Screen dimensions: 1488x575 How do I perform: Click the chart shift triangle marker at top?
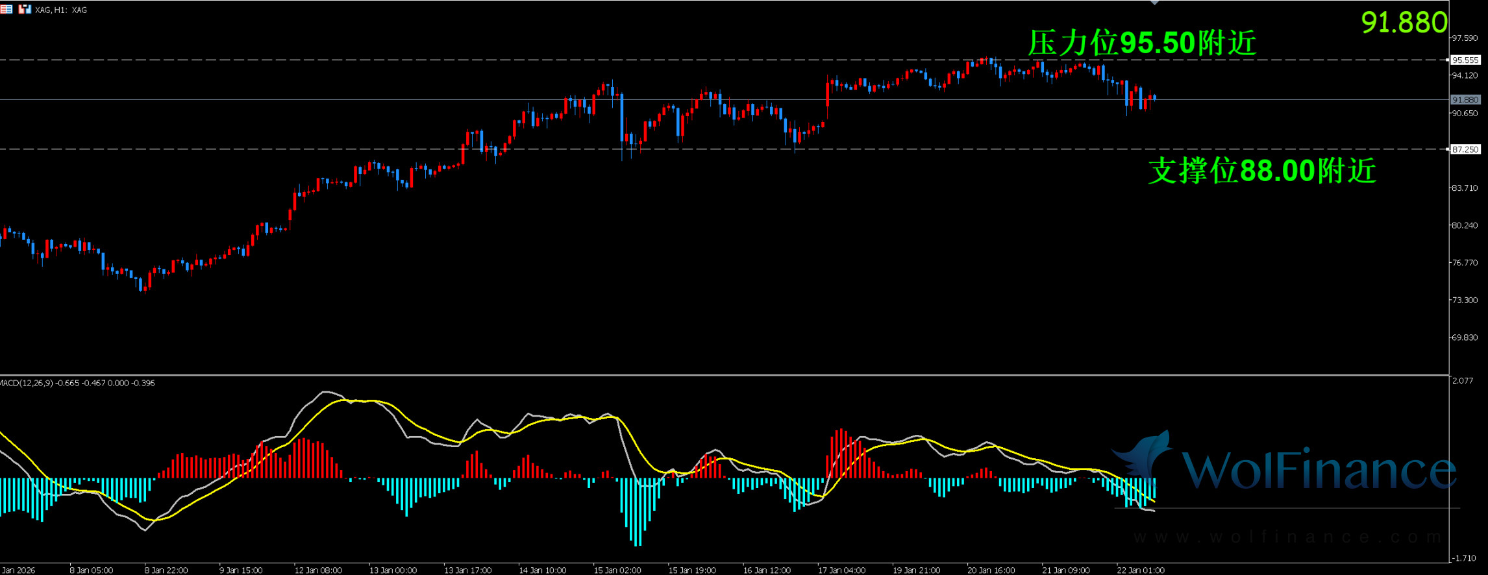click(1154, 3)
